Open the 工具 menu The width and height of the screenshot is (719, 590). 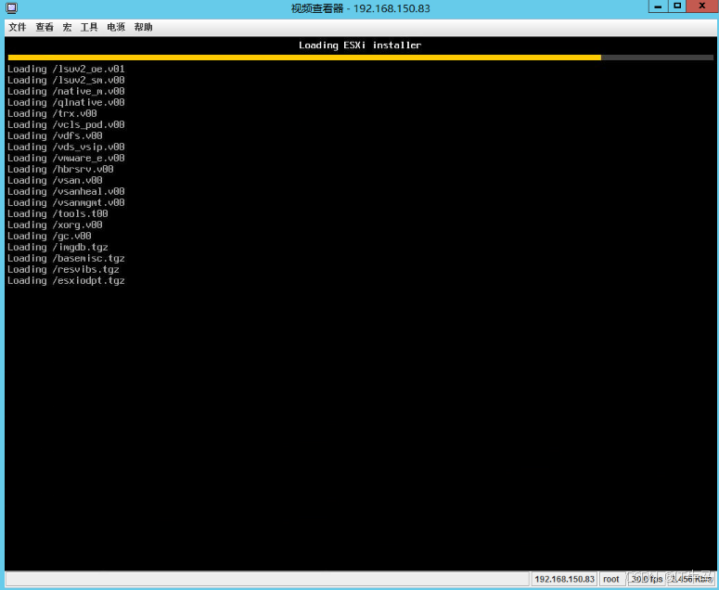[89, 27]
